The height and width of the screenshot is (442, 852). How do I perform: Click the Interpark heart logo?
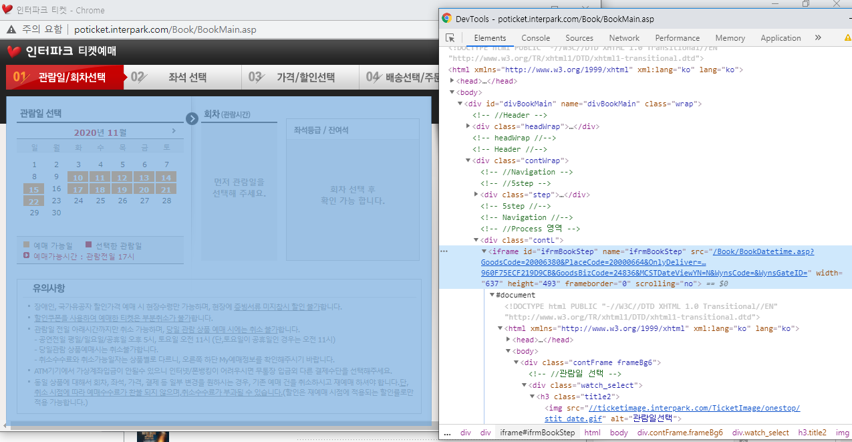pos(13,51)
